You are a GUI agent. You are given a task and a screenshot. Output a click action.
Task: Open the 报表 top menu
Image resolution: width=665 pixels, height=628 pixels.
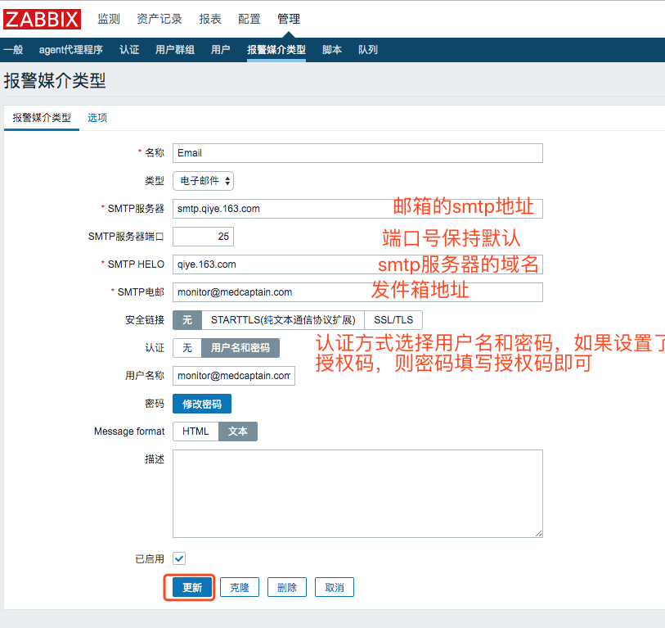210,19
